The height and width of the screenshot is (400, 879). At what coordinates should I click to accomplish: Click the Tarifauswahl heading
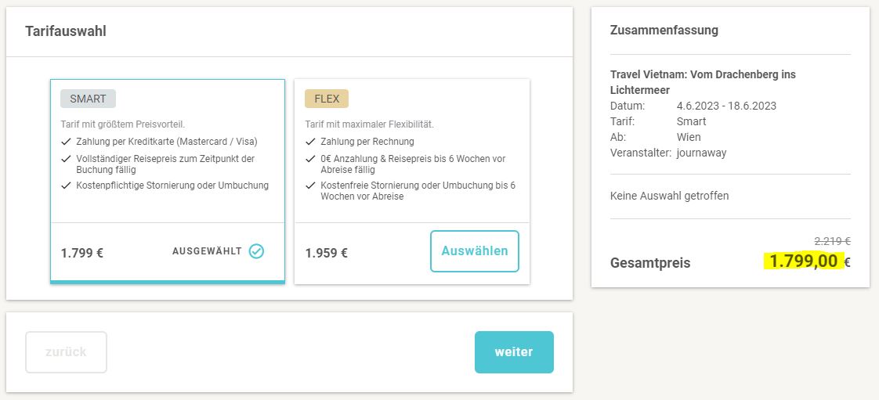click(x=66, y=31)
